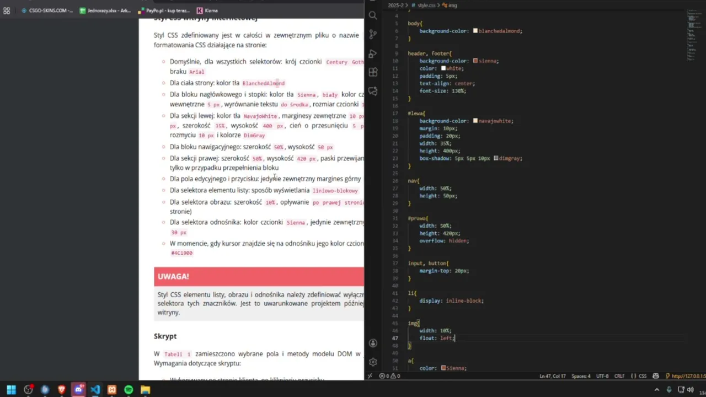Screen dimensions: 706x397
Task: Open the Source Control view icon
Action: coord(373,34)
